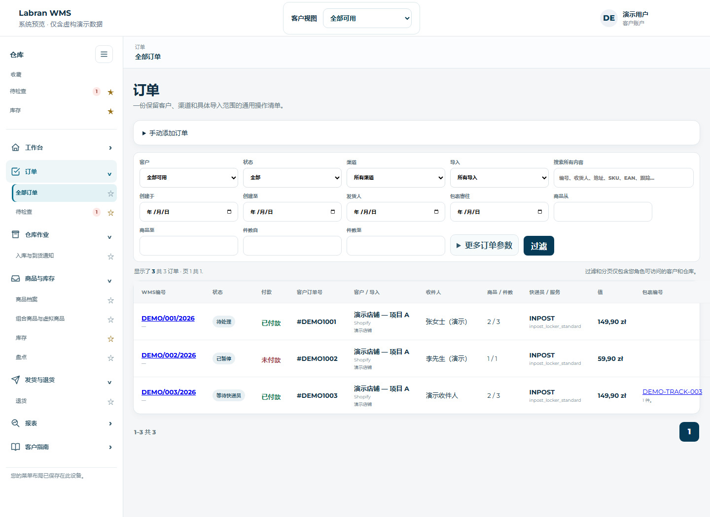Open calendar picker icon in 创建于 field

(229, 212)
